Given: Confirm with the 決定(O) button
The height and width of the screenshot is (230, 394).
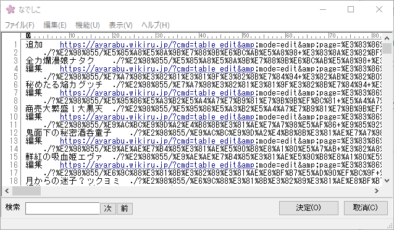Looking at the screenshot, I should [x=308, y=208].
